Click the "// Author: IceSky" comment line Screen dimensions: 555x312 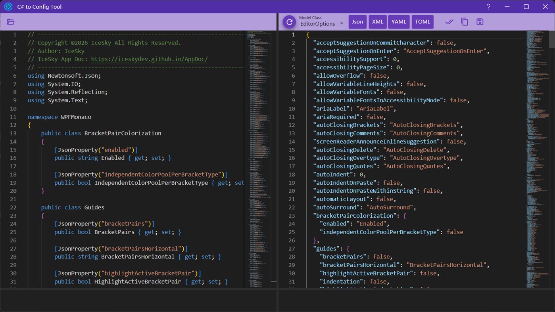[56, 51]
